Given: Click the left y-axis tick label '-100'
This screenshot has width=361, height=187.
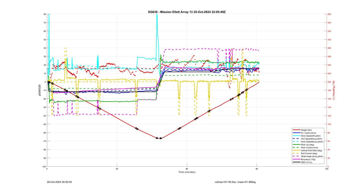Looking at the screenshot, I should pos(44,166).
